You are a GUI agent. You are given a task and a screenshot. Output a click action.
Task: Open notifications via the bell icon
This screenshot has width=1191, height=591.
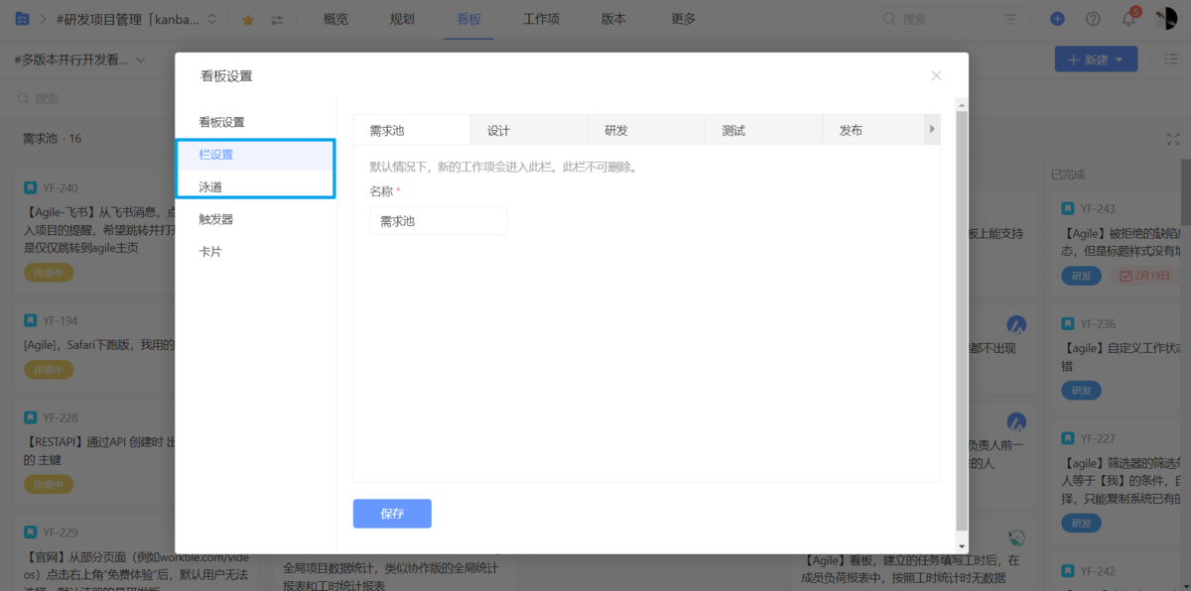[x=1128, y=18]
